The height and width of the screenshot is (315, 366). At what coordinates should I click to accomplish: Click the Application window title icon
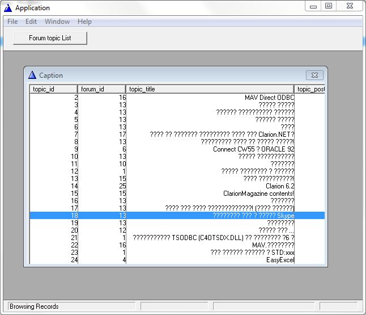[7, 8]
